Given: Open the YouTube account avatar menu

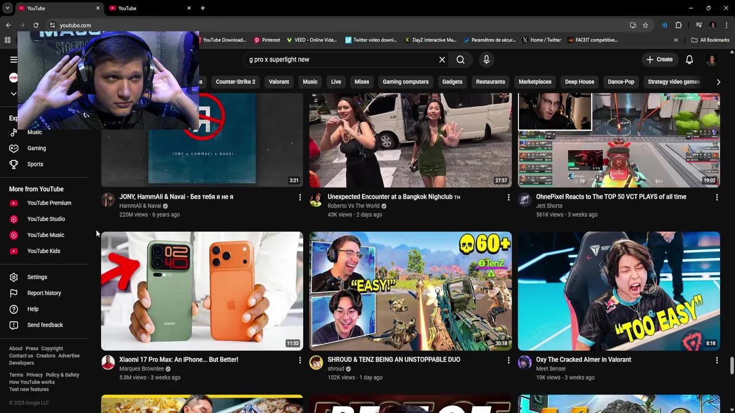Looking at the screenshot, I should pyautogui.click(x=711, y=60).
